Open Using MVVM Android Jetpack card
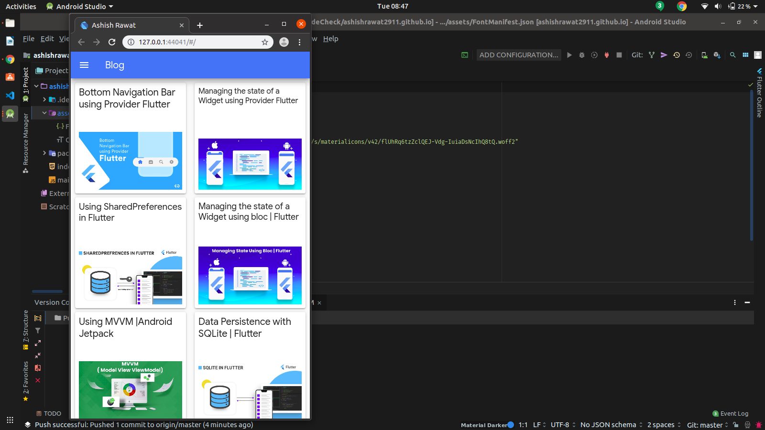765x430 pixels. coord(131,365)
